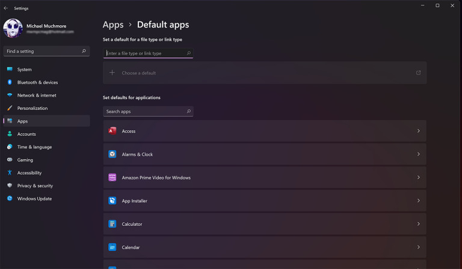Minimize the Settings window
Image resolution: width=462 pixels, height=269 pixels.
[422, 5]
